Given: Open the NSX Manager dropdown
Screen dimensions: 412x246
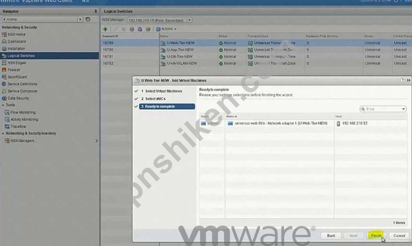Looking at the screenshot, I should pos(189,20).
